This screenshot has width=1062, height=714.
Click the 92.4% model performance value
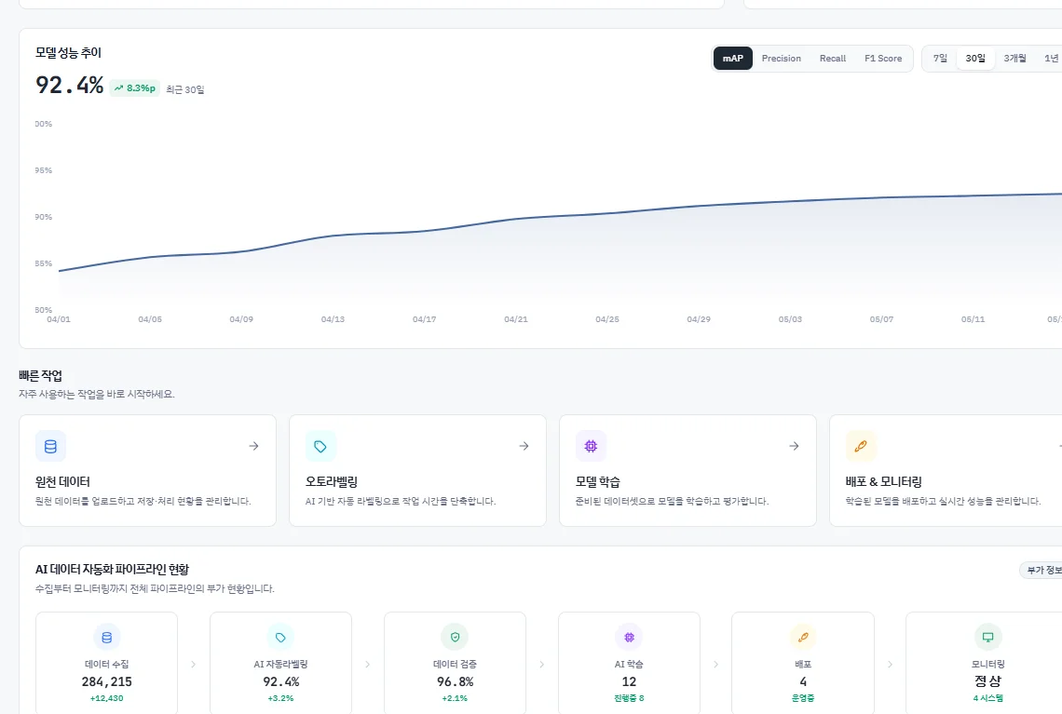point(69,86)
